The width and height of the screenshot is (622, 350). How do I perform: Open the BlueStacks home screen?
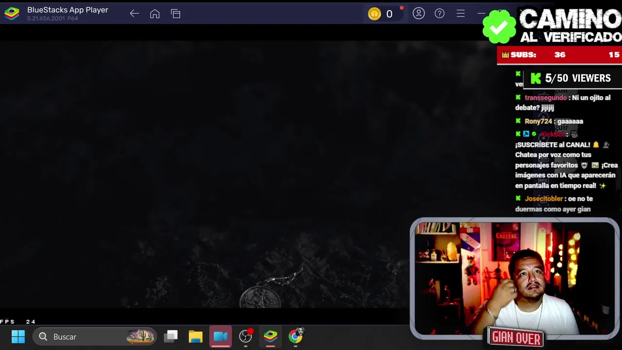[155, 14]
